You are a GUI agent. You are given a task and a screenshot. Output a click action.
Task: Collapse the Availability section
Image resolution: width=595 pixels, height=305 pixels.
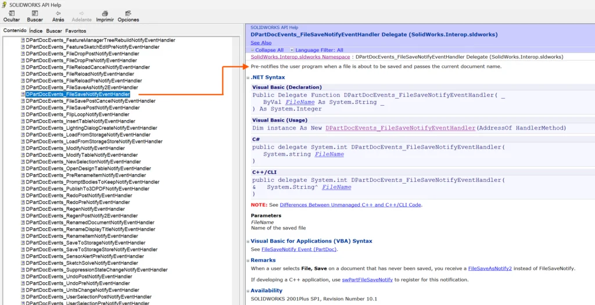(248, 291)
